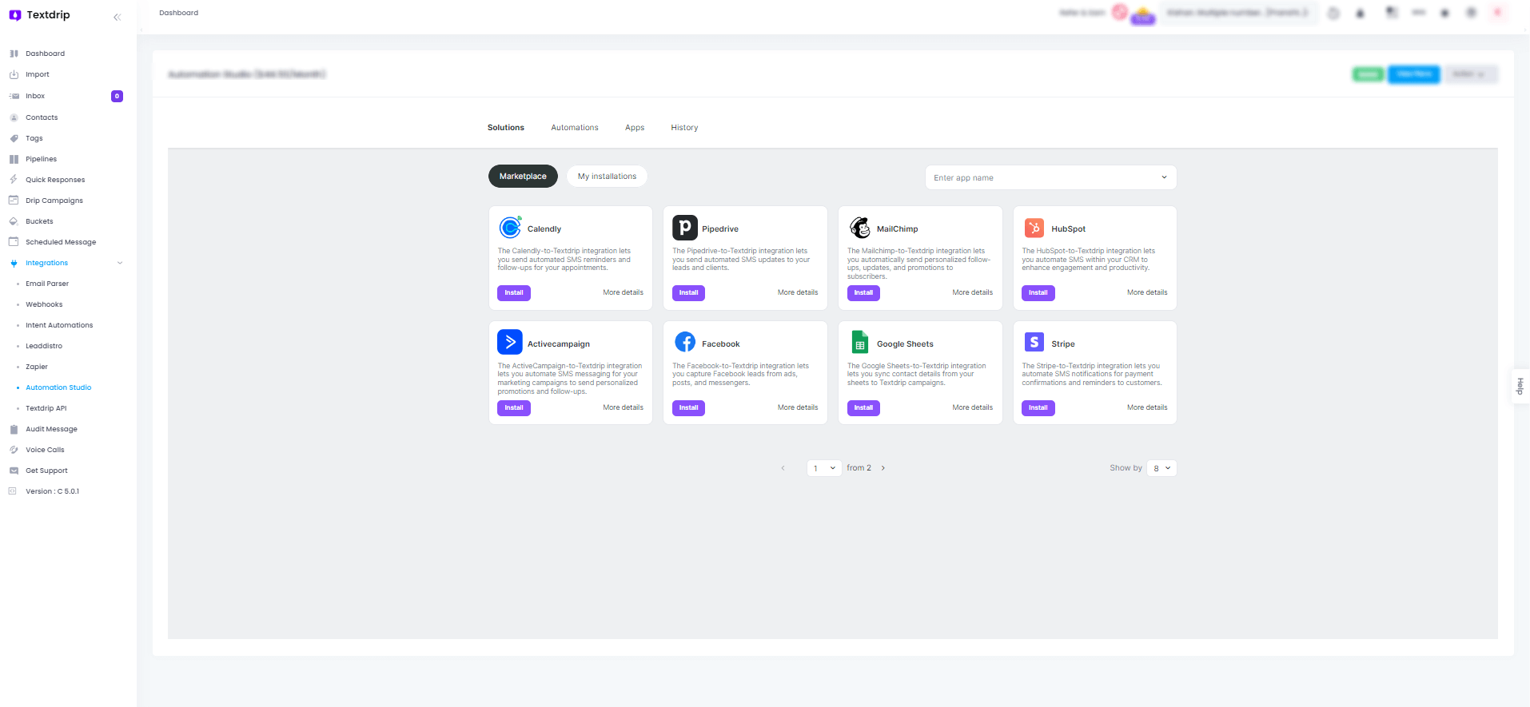Open Buckets in the sidebar
This screenshot has width=1530, height=707.
[x=39, y=221]
